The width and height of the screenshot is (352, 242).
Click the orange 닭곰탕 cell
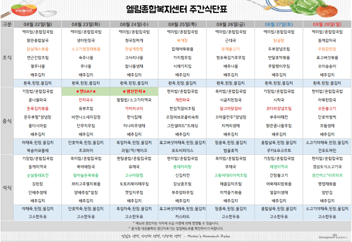(279, 40)
